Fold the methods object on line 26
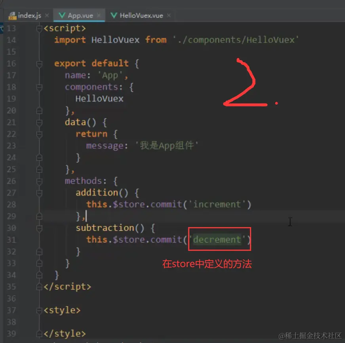This screenshot has width=345, height=343. click(39, 181)
